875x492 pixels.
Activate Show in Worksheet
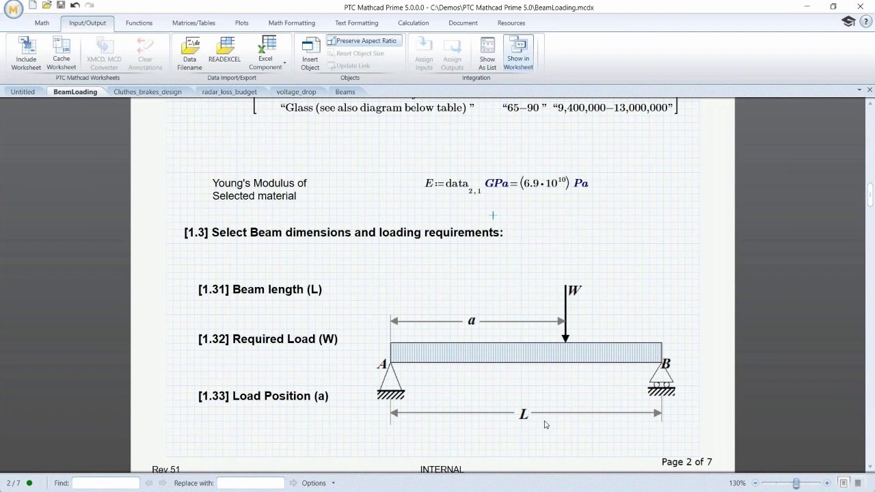click(x=517, y=51)
